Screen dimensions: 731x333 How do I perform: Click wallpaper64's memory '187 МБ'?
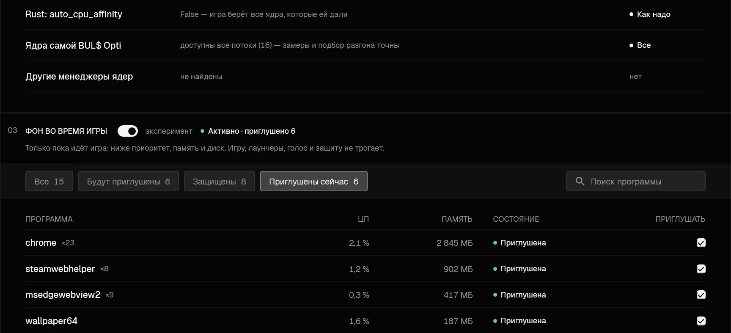(x=458, y=321)
